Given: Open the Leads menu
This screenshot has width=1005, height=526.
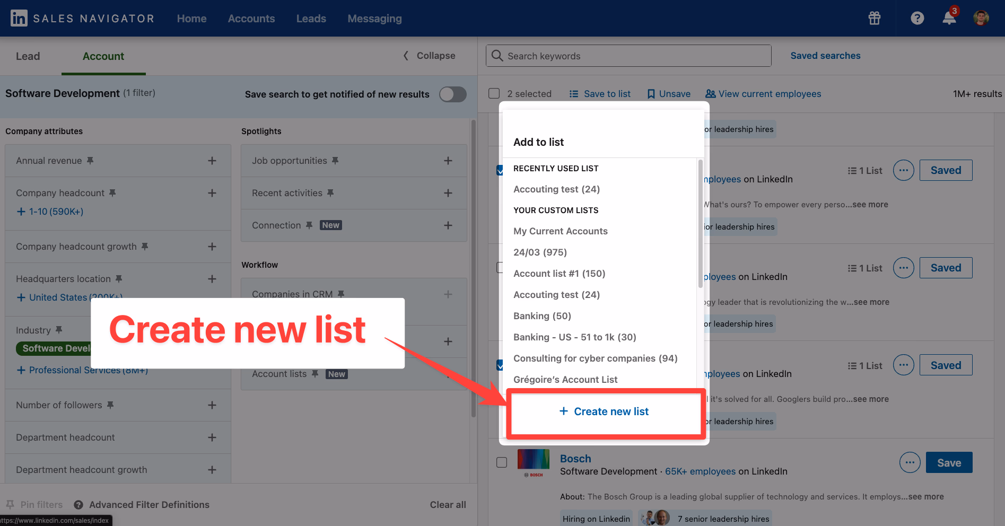Looking at the screenshot, I should [x=311, y=19].
